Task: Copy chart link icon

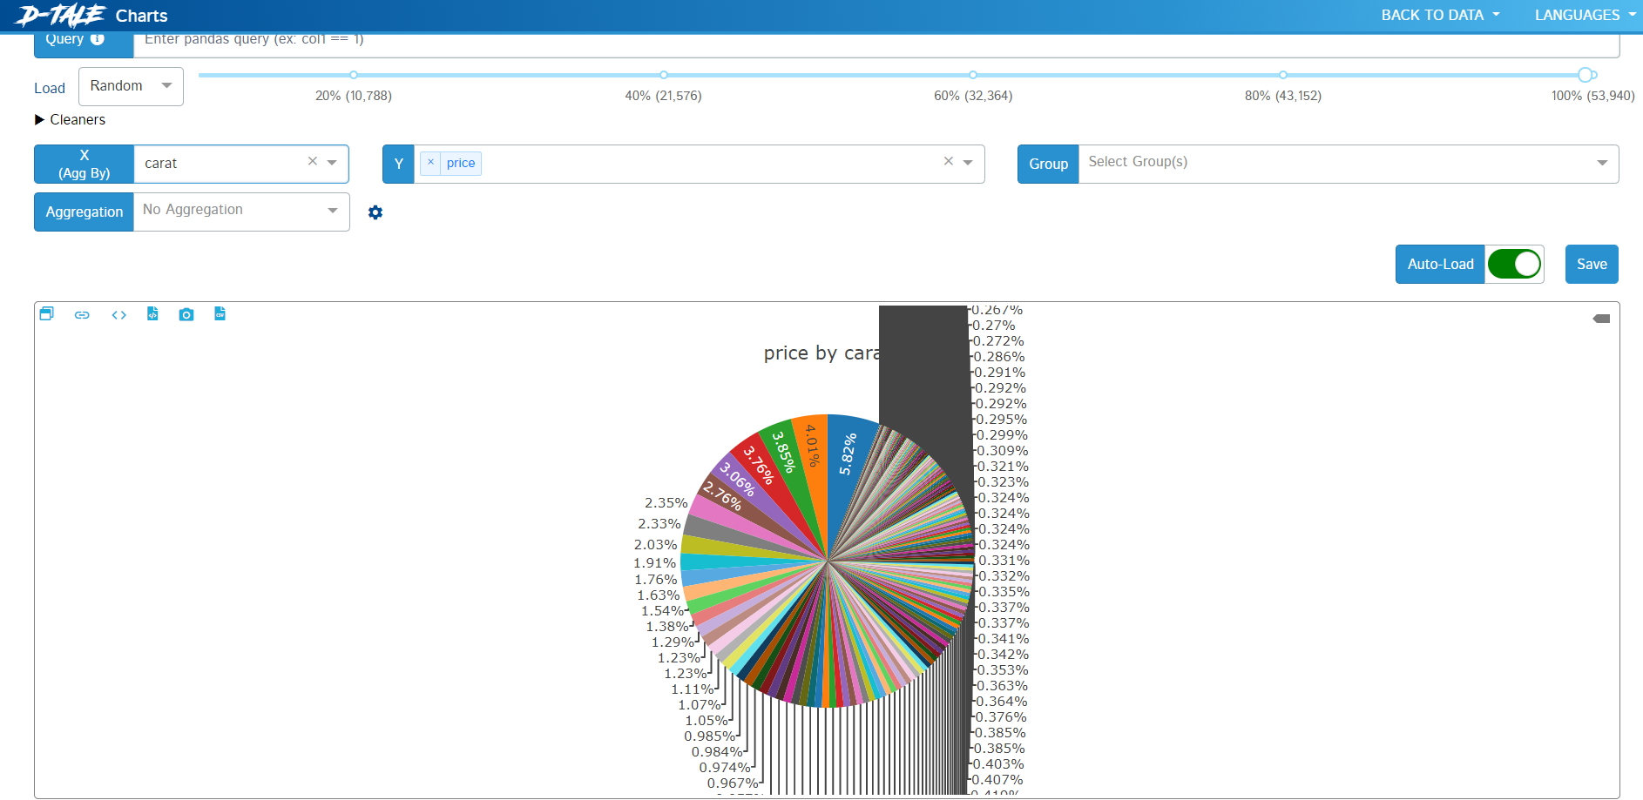Action: pyautogui.click(x=82, y=315)
